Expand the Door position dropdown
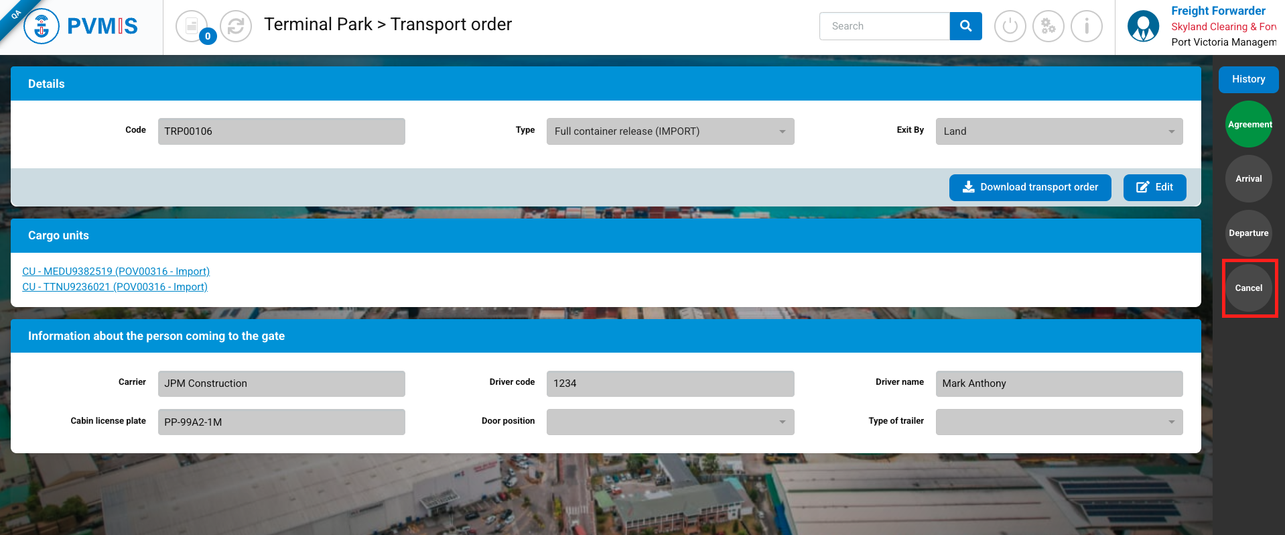Image resolution: width=1285 pixels, height=535 pixels. pos(670,422)
